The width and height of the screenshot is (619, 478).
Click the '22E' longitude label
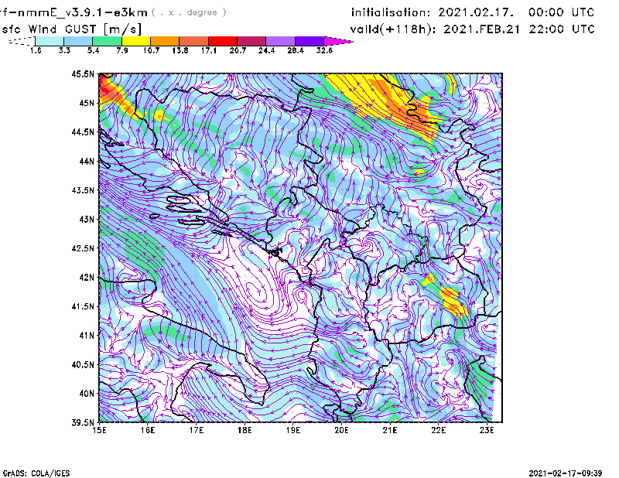(x=438, y=430)
